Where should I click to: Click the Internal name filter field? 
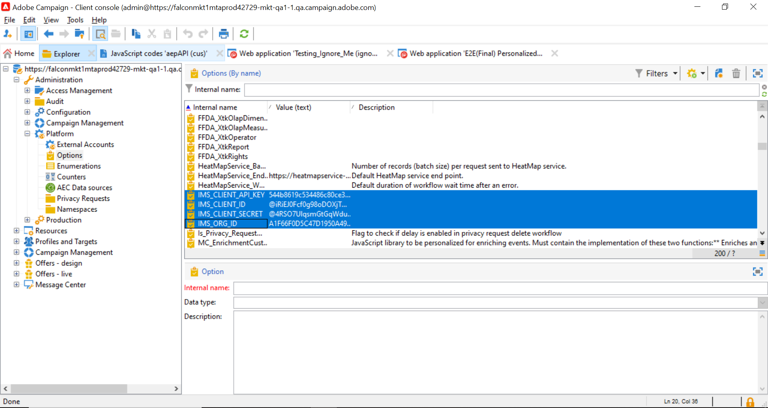tap(502, 90)
